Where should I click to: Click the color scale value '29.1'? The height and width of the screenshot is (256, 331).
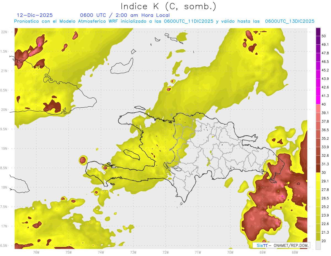(x=325, y=181)
